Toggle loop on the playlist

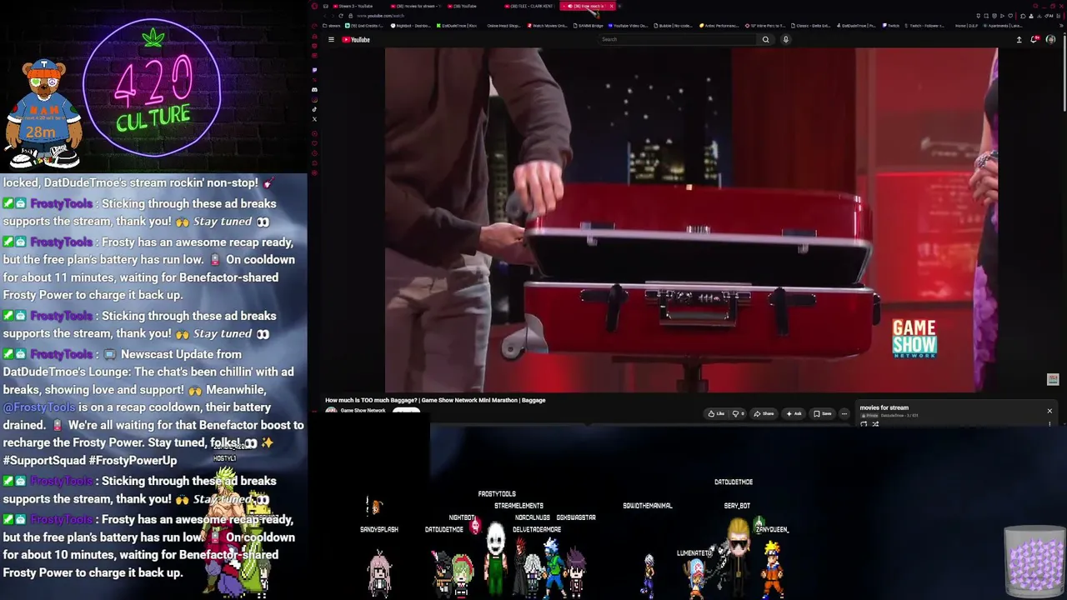tap(864, 424)
